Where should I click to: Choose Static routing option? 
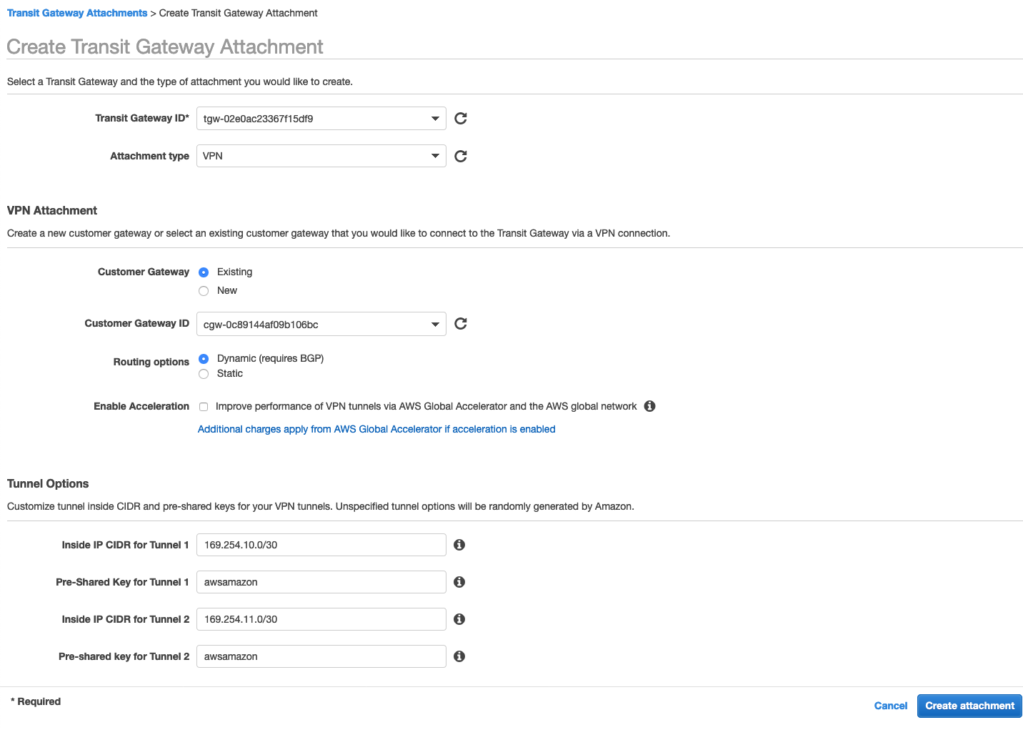(x=204, y=374)
